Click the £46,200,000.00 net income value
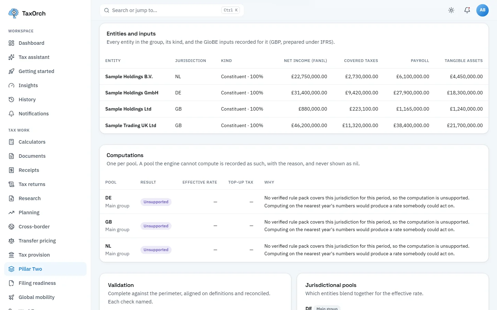This screenshot has height=310, width=497. (309, 125)
